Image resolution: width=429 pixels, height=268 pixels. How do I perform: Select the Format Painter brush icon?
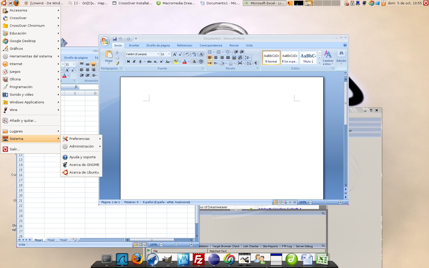[x=117, y=63]
